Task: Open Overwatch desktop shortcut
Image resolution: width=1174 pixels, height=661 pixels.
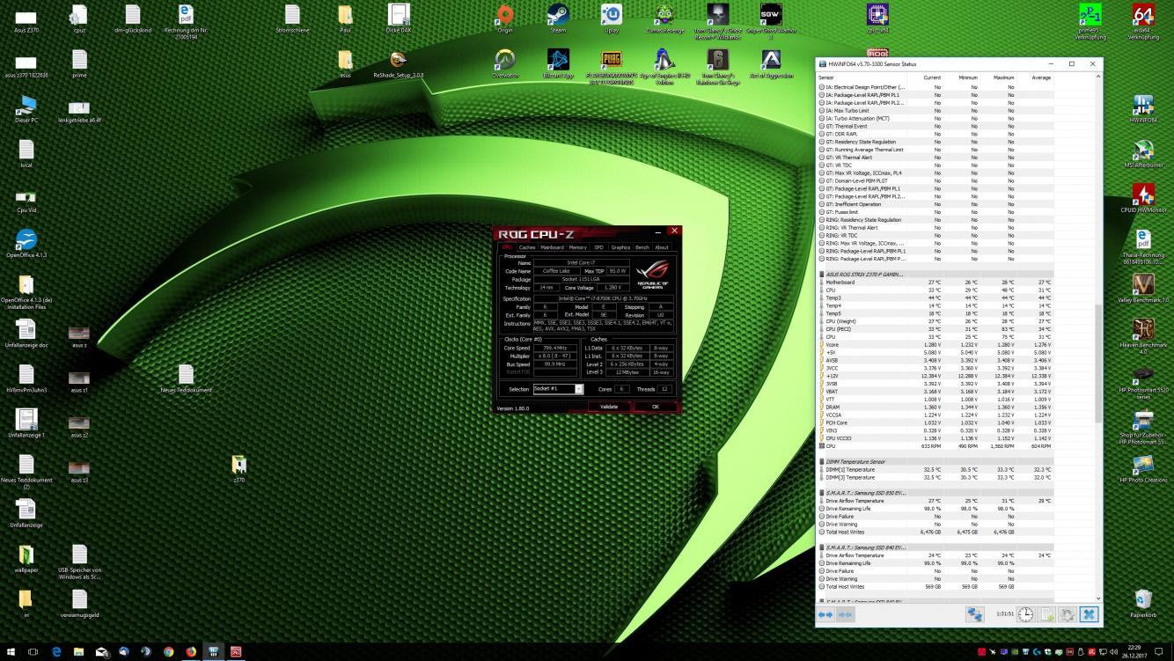Action: (x=505, y=63)
